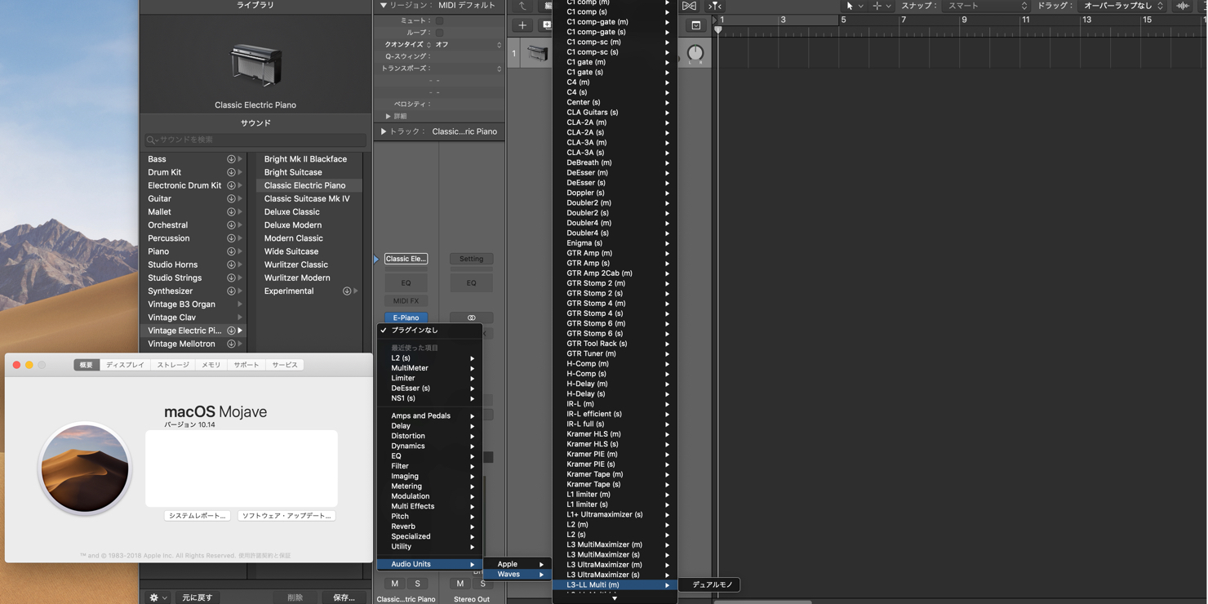Screen dimensions: 1208x604
Task: Open the quantize value dropdown
Action: [469, 44]
